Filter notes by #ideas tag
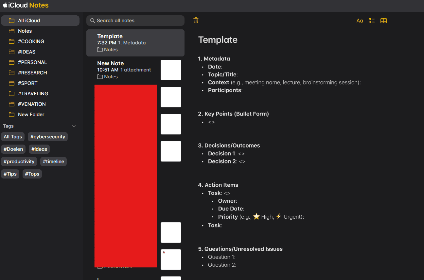Screen dimensions: 424x280 click(39, 149)
